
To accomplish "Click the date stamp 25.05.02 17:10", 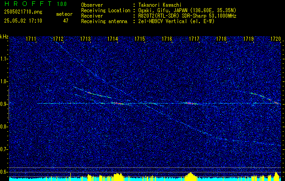I will coord(23,21).
